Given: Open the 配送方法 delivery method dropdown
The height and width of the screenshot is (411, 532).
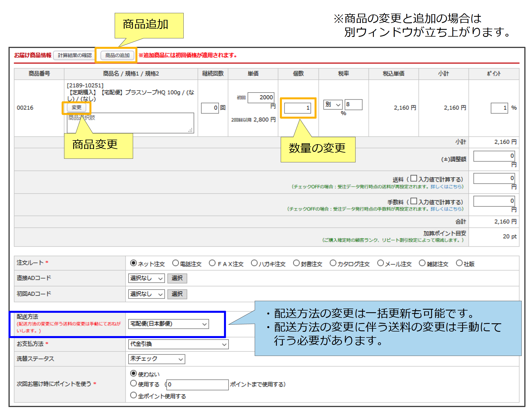Looking at the screenshot, I should point(168,324).
